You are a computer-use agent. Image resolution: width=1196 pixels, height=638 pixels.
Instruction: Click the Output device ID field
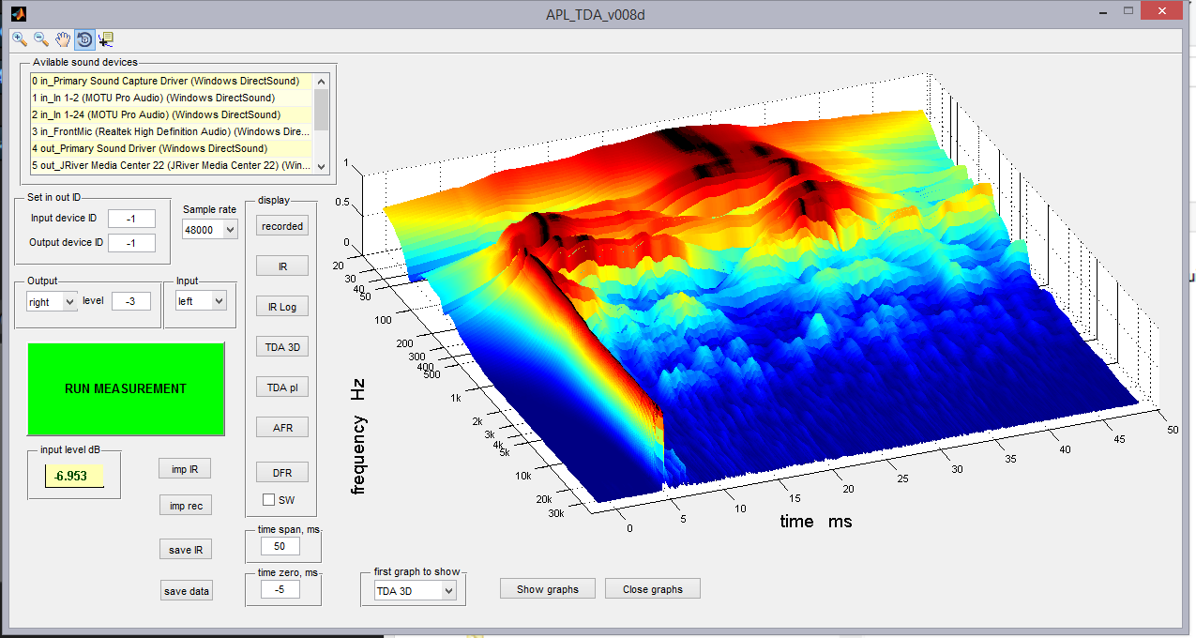(131, 243)
